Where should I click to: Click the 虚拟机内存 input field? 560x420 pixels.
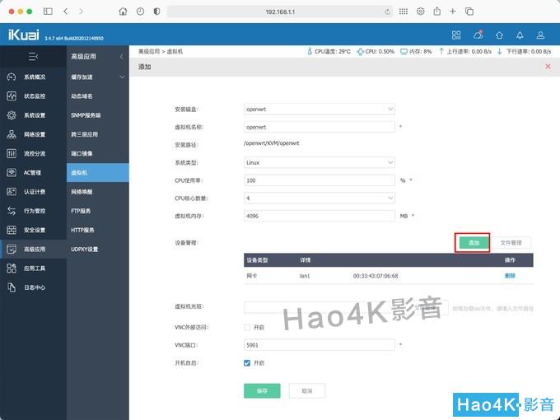320,216
